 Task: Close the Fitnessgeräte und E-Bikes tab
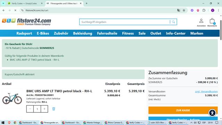(81, 3)
